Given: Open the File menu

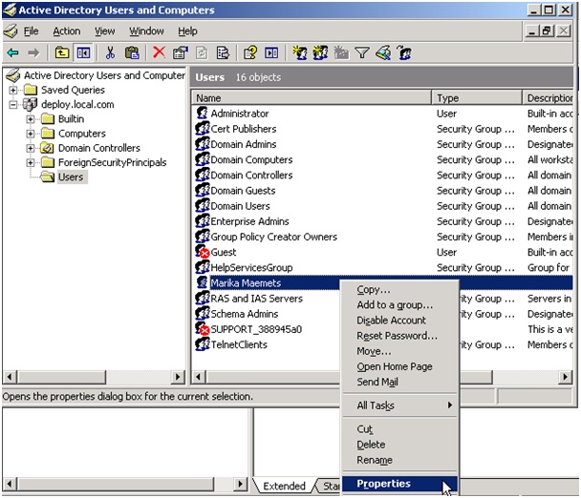Looking at the screenshot, I should 32,31.
